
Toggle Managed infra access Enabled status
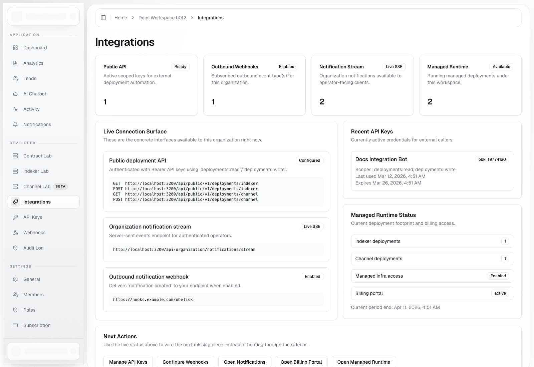click(498, 276)
